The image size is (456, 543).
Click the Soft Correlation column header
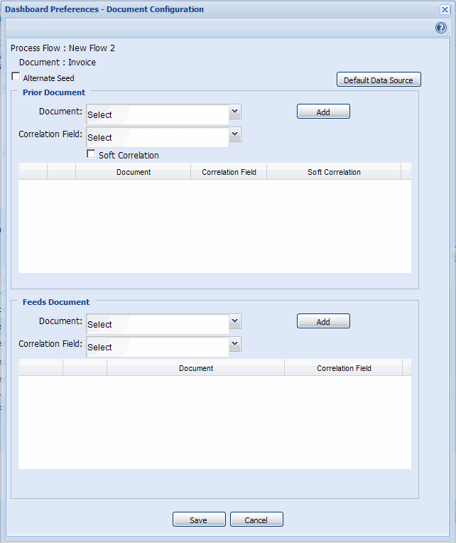pyautogui.click(x=334, y=172)
